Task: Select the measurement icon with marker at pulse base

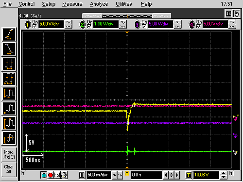Action: point(9,109)
